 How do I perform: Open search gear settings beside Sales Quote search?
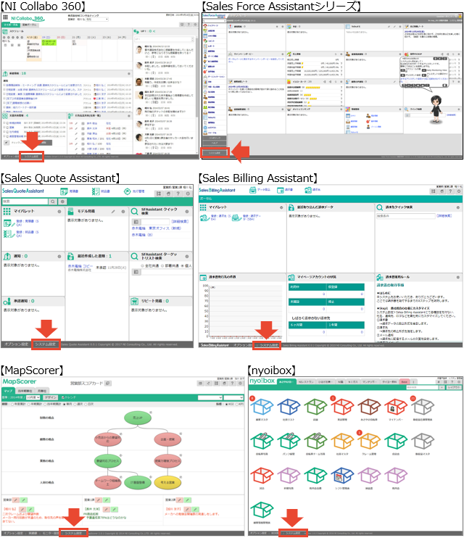62,202
